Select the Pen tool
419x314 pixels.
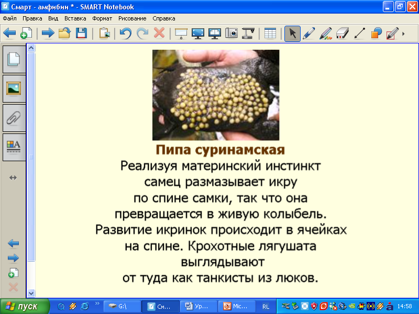coord(309,33)
